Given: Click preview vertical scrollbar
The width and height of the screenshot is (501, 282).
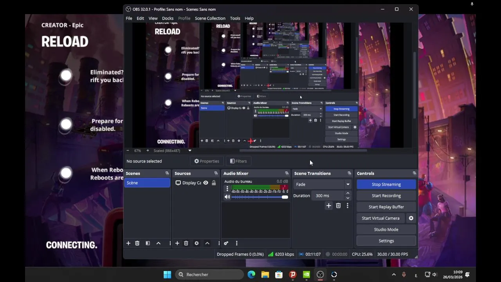Looking at the screenshot, I should click(x=414, y=85).
